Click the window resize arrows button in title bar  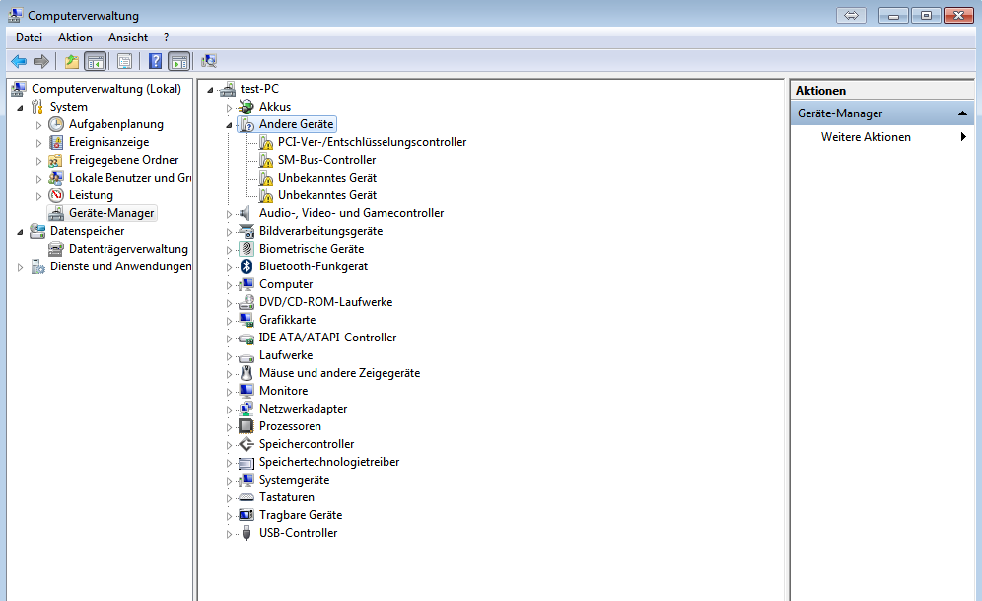click(851, 15)
